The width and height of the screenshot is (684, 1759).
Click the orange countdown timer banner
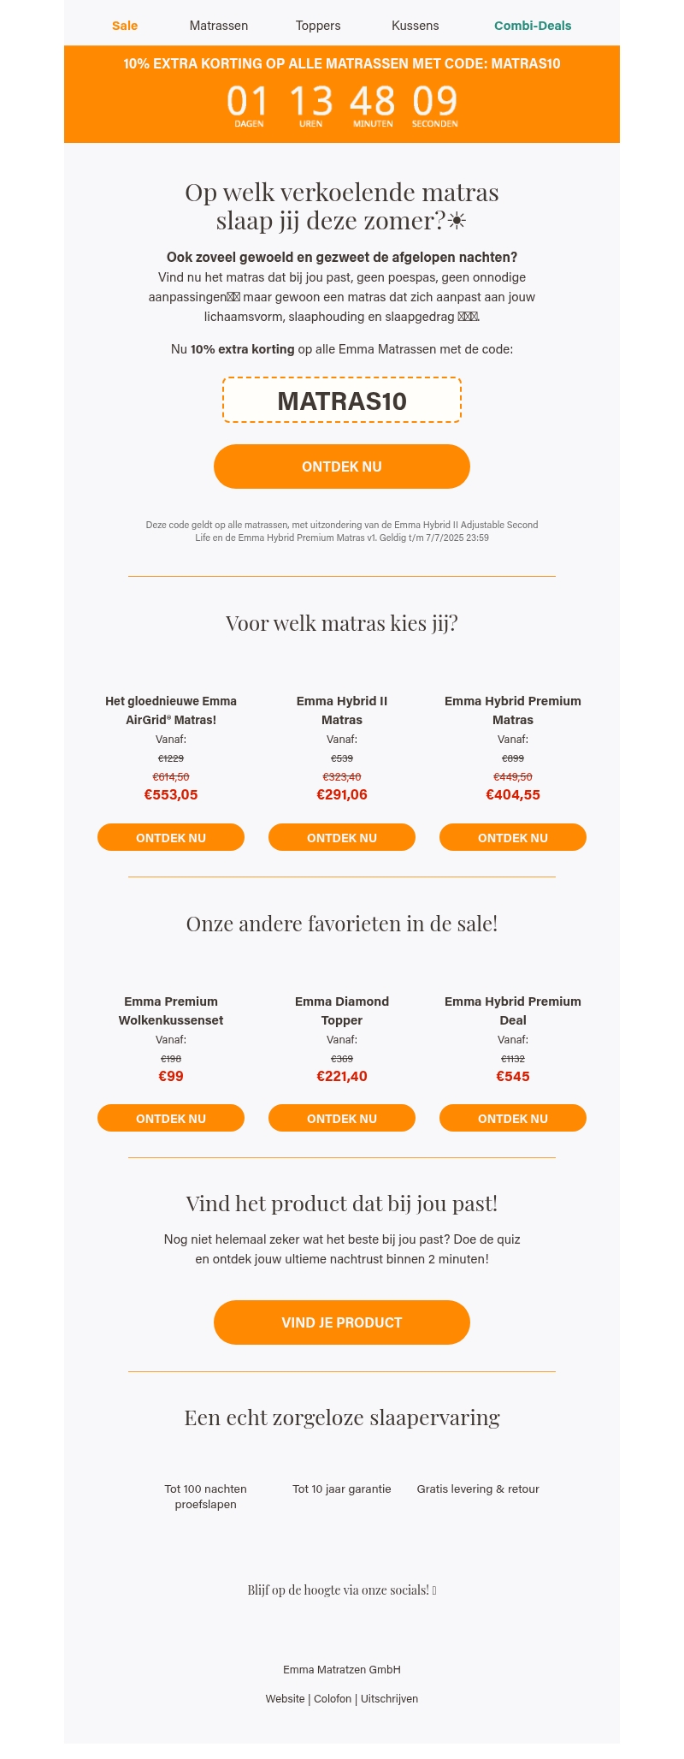click(342, 94)
